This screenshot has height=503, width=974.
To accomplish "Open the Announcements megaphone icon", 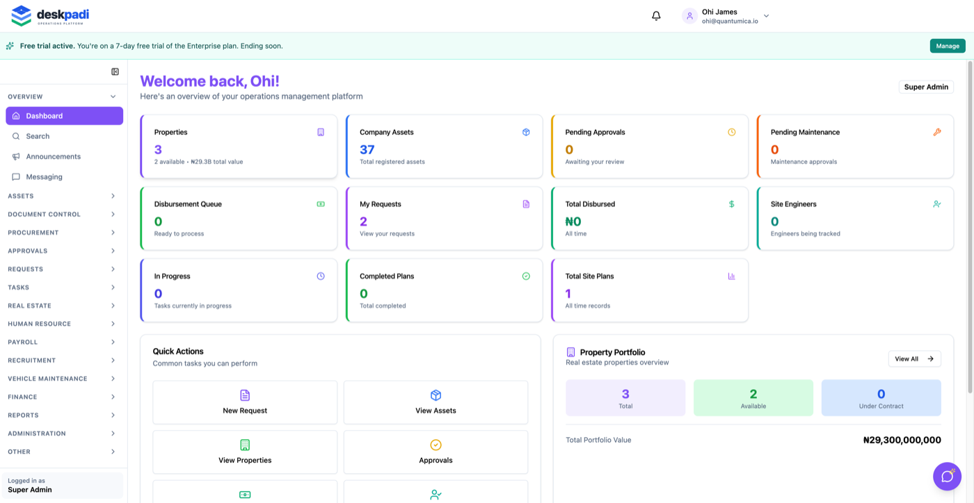I will [17, 156].
